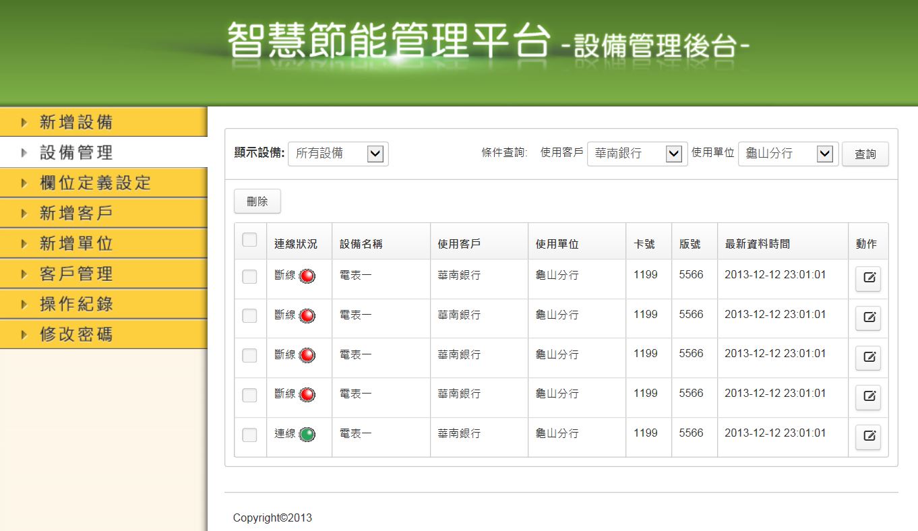
Task: Open the 顯示設備 所有設備 dropdown
Action: click(x=338, y=154)
